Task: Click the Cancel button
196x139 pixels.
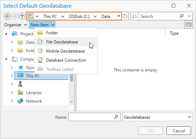Action: coord(179,131)
